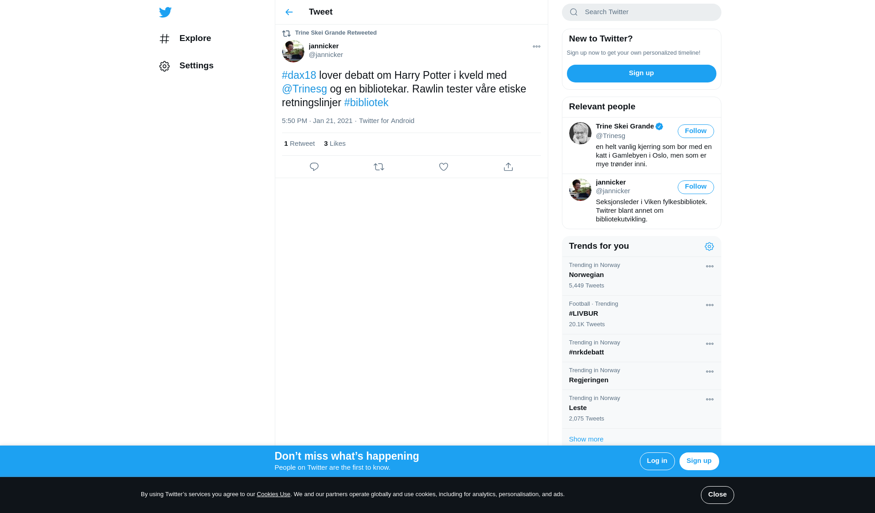This screenshot has height=513, width=875.
Task: Open more options for the Leste trend
Action: tap(710, 400)
